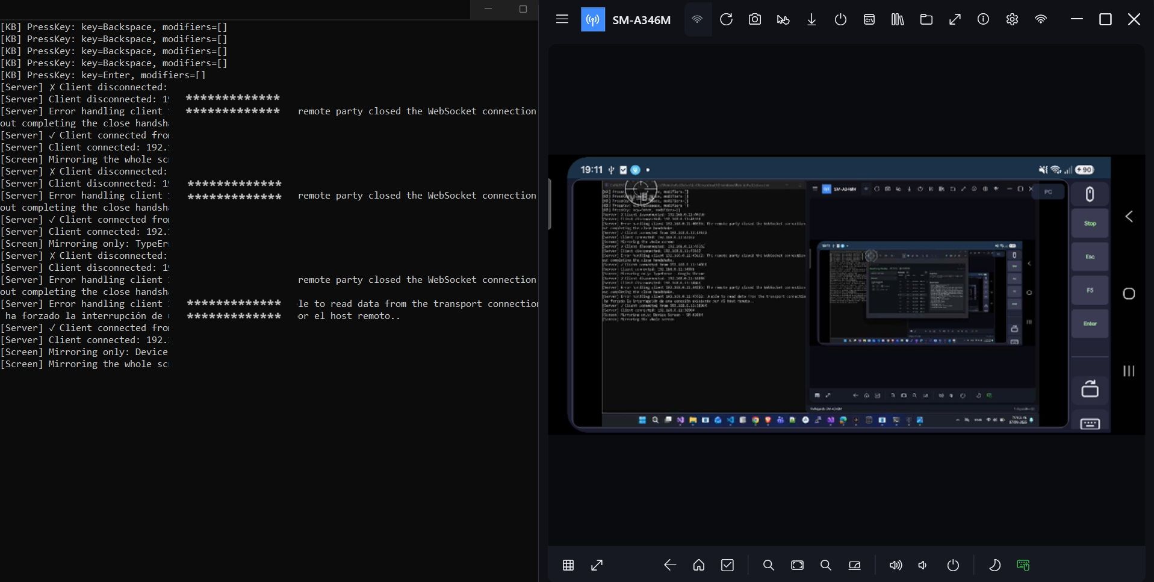Tap the mouse icon button on the phone panel
The width and height of the screenshot is (1154, 582).
pyautogui.click(x=1090, y=194)
